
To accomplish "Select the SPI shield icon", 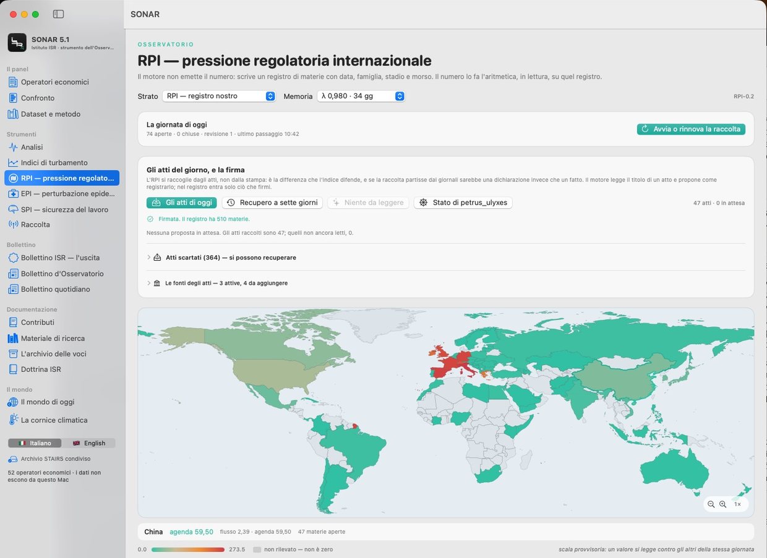I will click(x=13, y=209).
